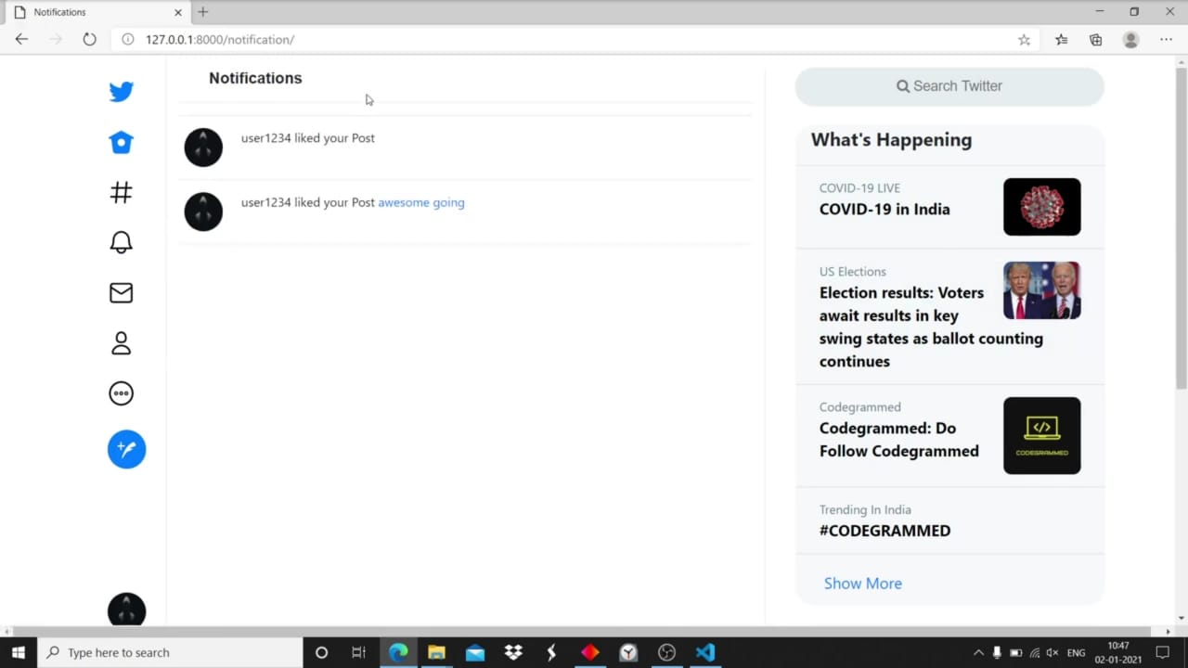Open a new tab with plus button

click(x=202, y=12)
